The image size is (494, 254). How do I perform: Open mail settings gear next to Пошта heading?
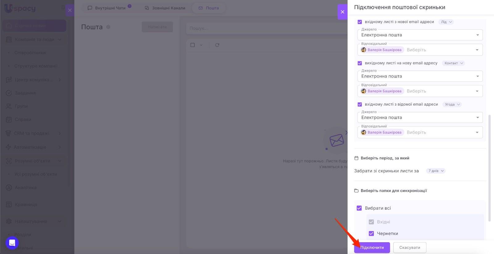[x=108, y=27]
